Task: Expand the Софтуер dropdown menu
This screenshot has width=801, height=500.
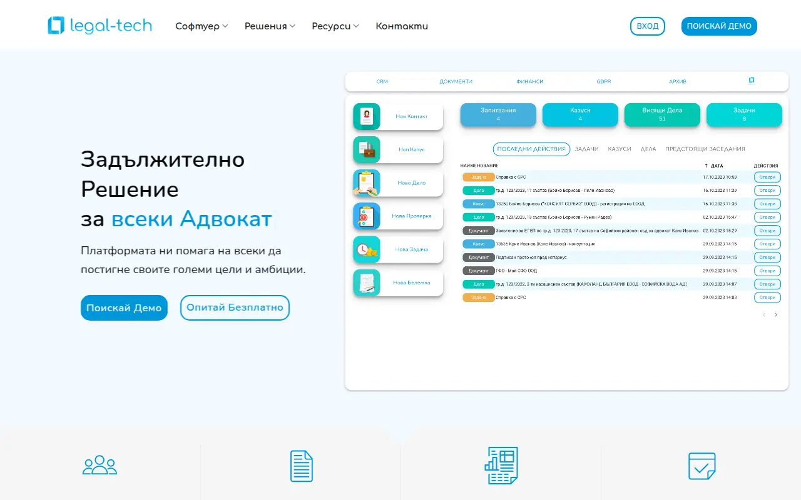Action: [202, 26]
